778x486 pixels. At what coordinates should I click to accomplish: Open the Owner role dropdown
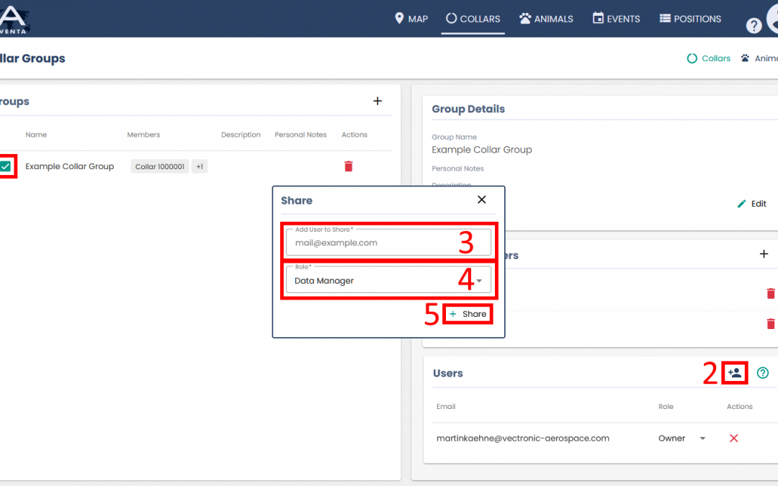[702, 438]
